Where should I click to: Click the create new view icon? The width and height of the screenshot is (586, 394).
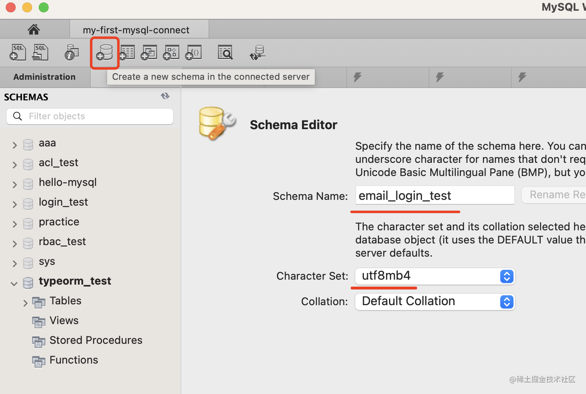[149, 53]
